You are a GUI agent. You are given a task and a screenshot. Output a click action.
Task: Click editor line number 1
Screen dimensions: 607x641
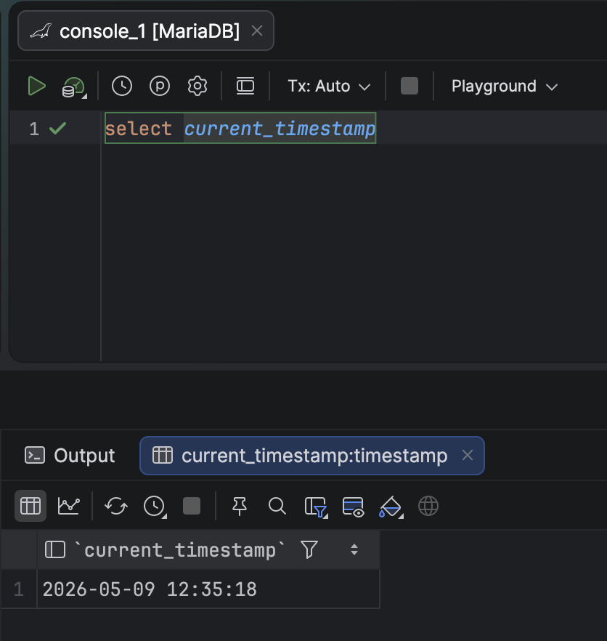[34, 129]
